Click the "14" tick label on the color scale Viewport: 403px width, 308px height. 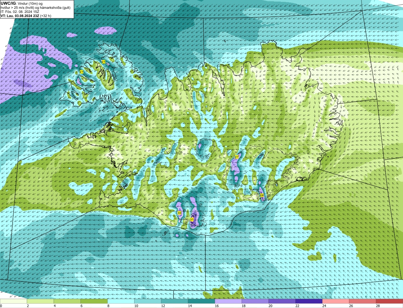click(190, 306)
